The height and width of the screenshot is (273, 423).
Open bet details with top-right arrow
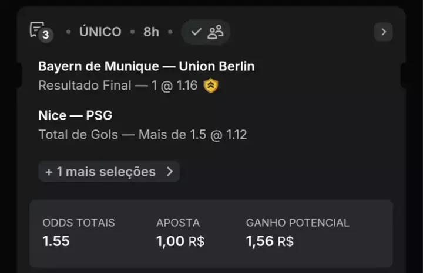[383, 32]
